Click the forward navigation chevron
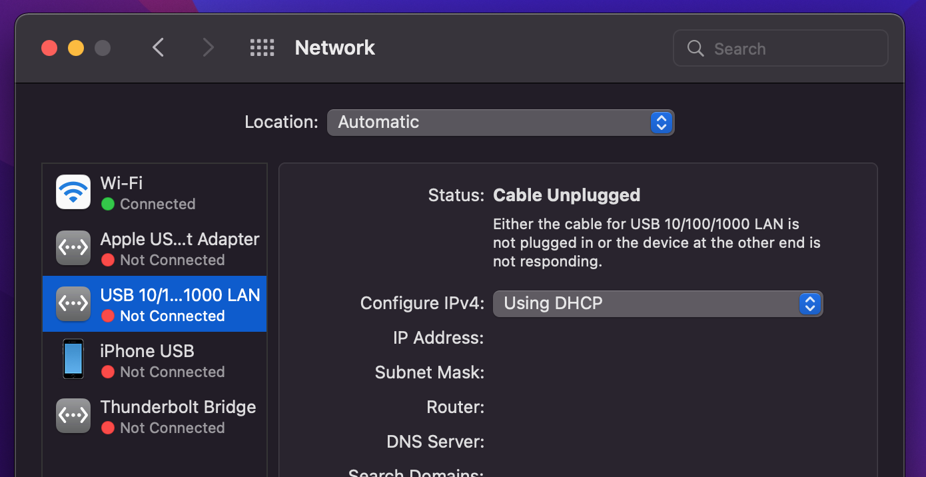 (x=209, y=47)
